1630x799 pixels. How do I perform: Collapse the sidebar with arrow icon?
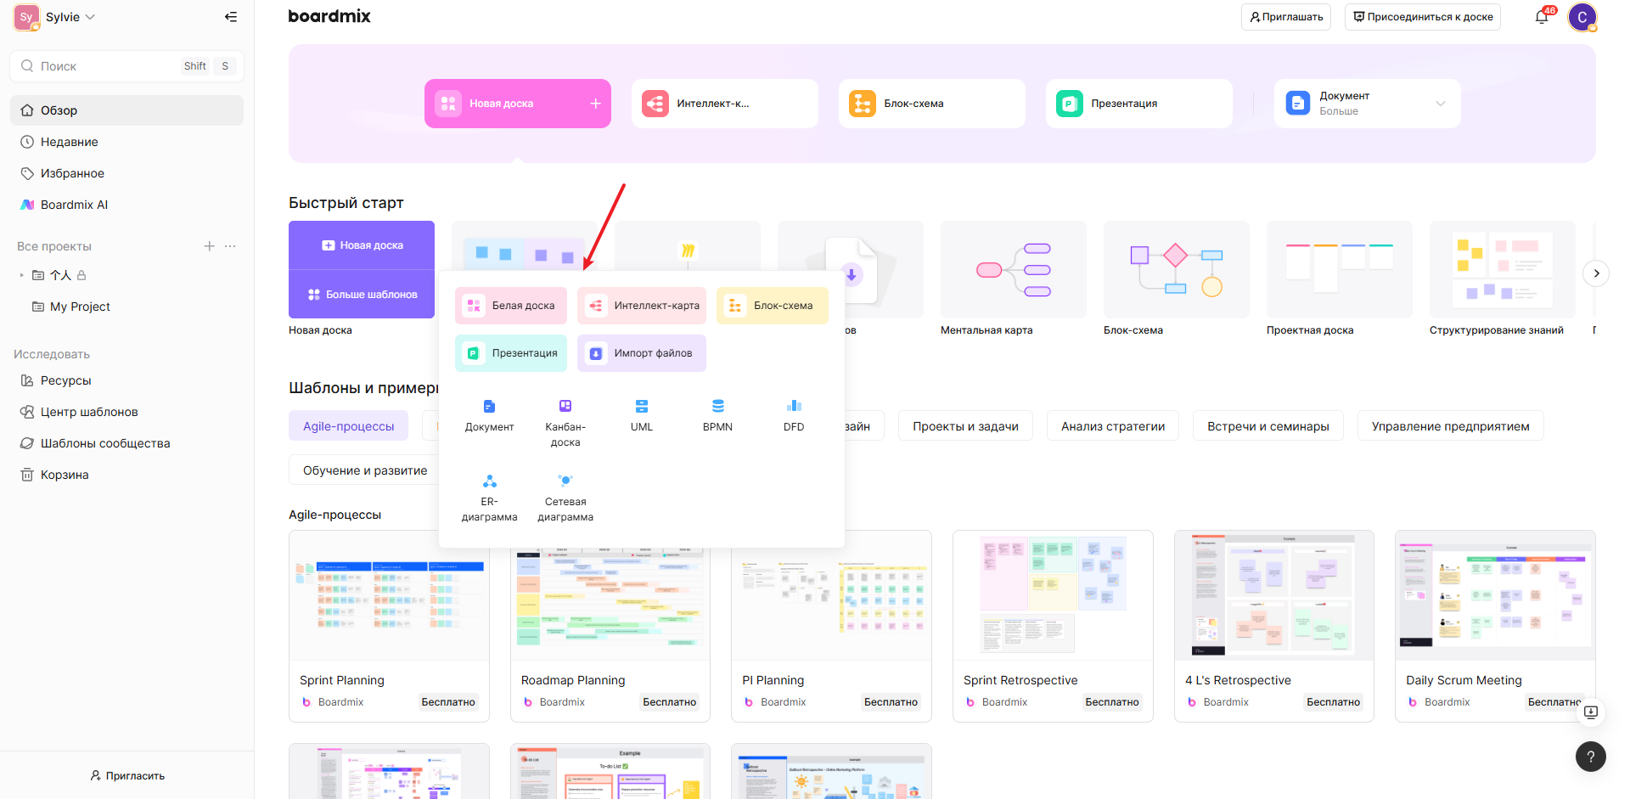231,17
